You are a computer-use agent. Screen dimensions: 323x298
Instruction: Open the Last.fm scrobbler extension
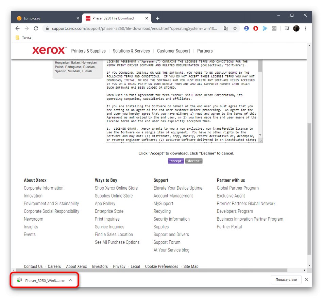point(274,29)
